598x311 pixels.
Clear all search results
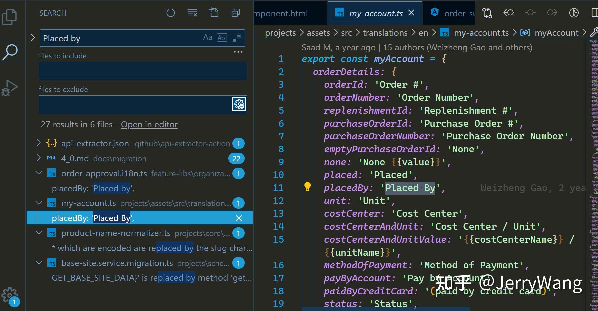[x=192, y=13]
